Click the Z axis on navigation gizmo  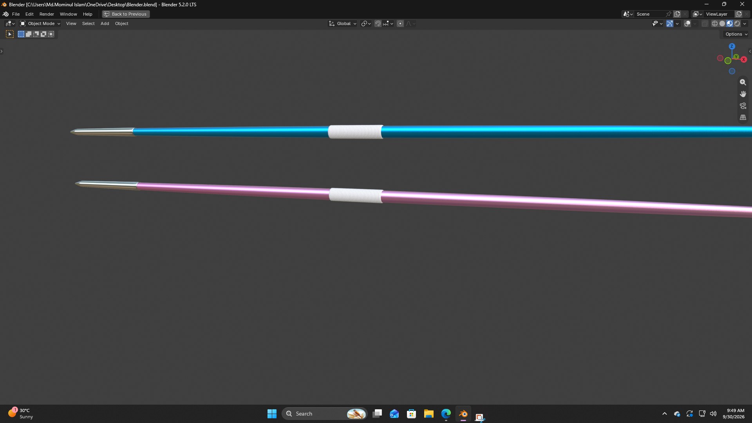732,46
